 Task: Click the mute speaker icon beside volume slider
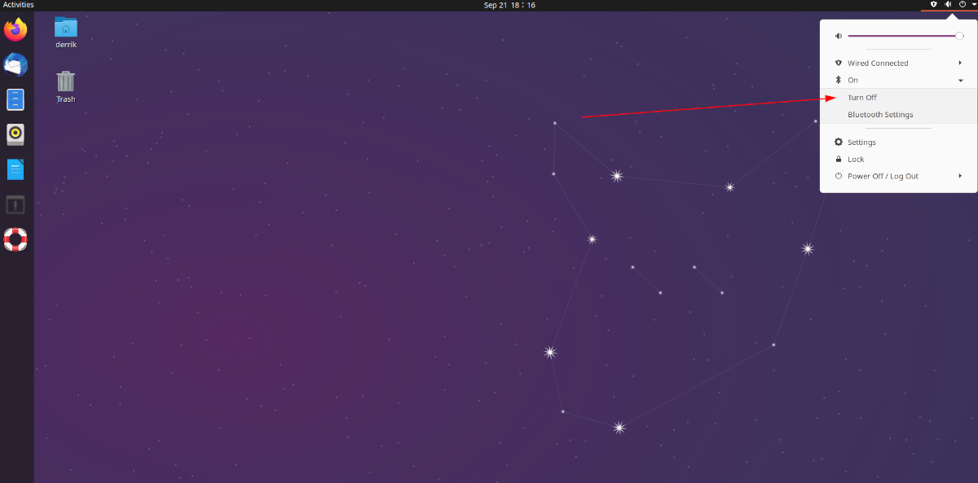point(838,36)
